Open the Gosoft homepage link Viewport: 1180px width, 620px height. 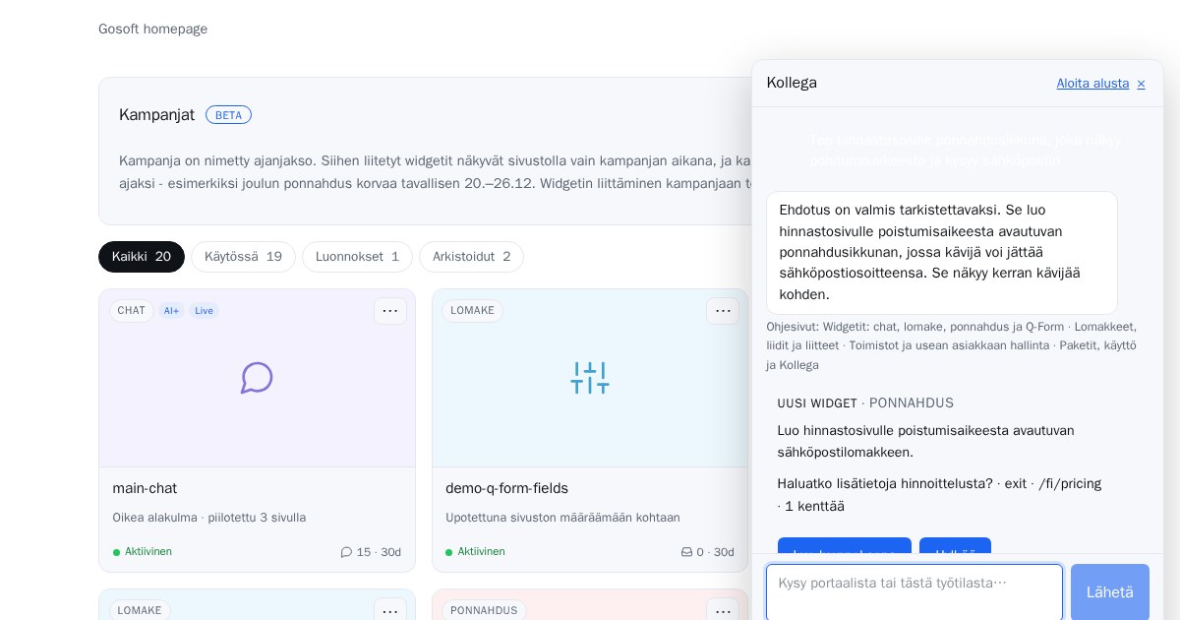[x=152, y=30]
